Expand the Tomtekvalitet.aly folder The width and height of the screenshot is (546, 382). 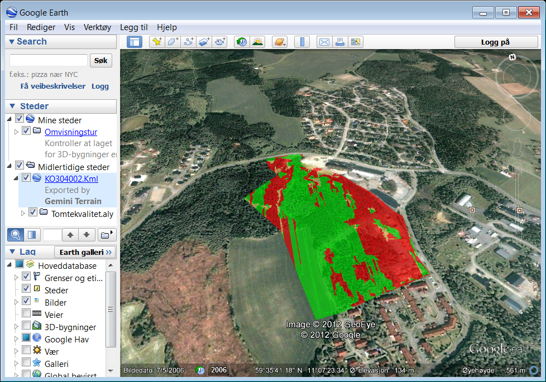coord(23,213)
